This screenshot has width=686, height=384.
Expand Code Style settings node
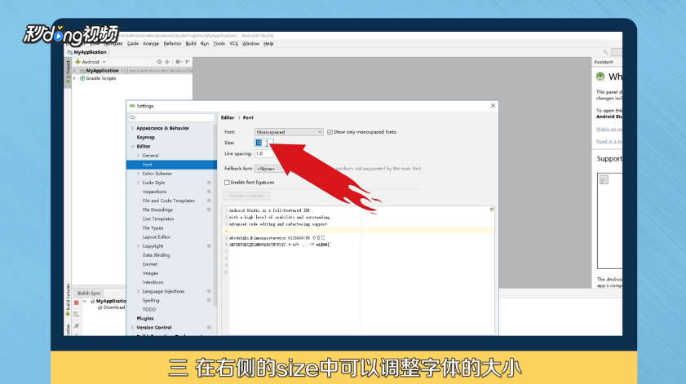(138, 183)
